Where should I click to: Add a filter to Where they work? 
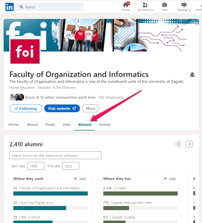click(x=80, y=179)
